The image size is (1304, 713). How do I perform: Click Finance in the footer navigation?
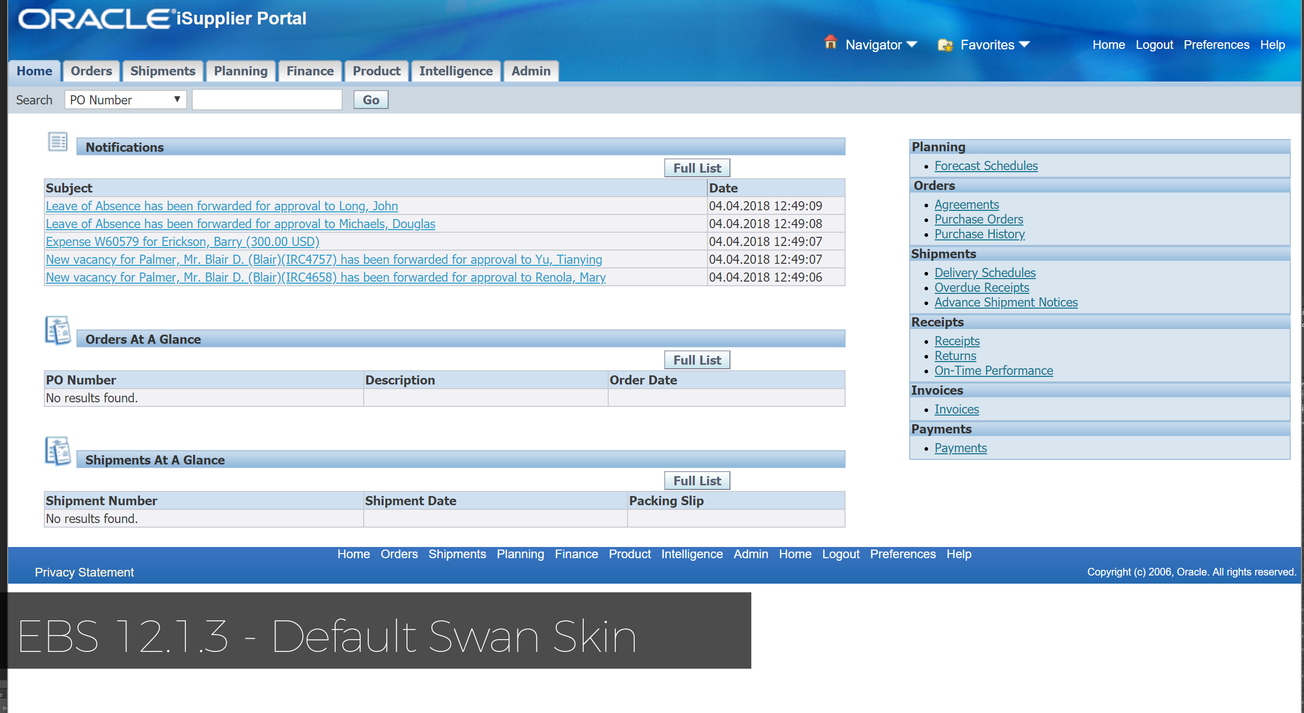pos(576,554)
